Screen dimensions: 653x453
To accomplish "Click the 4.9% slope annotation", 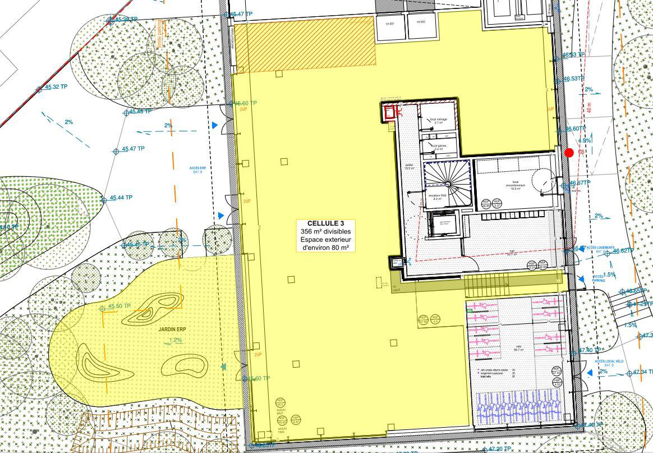I will click(x=583, y=141).
